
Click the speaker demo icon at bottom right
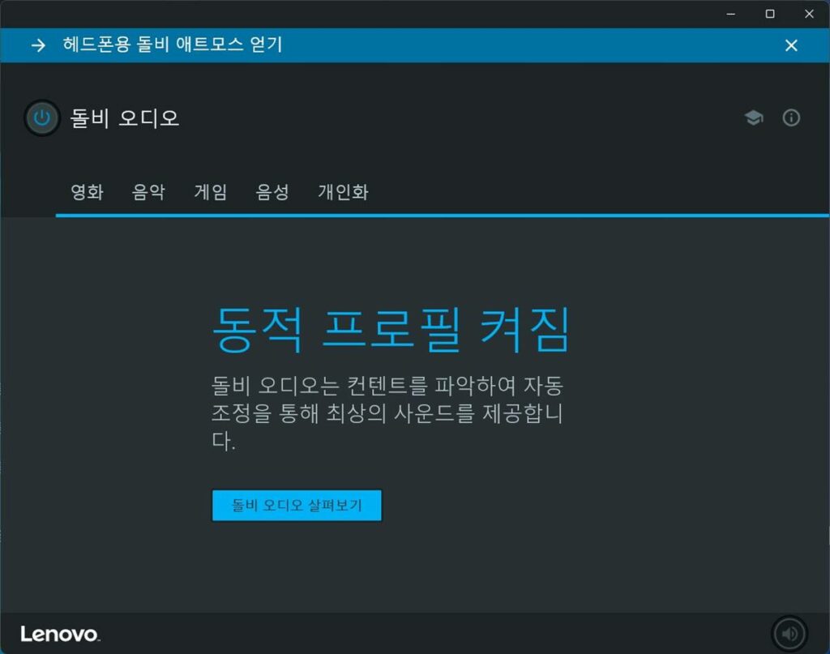click(x=789, y=634)
